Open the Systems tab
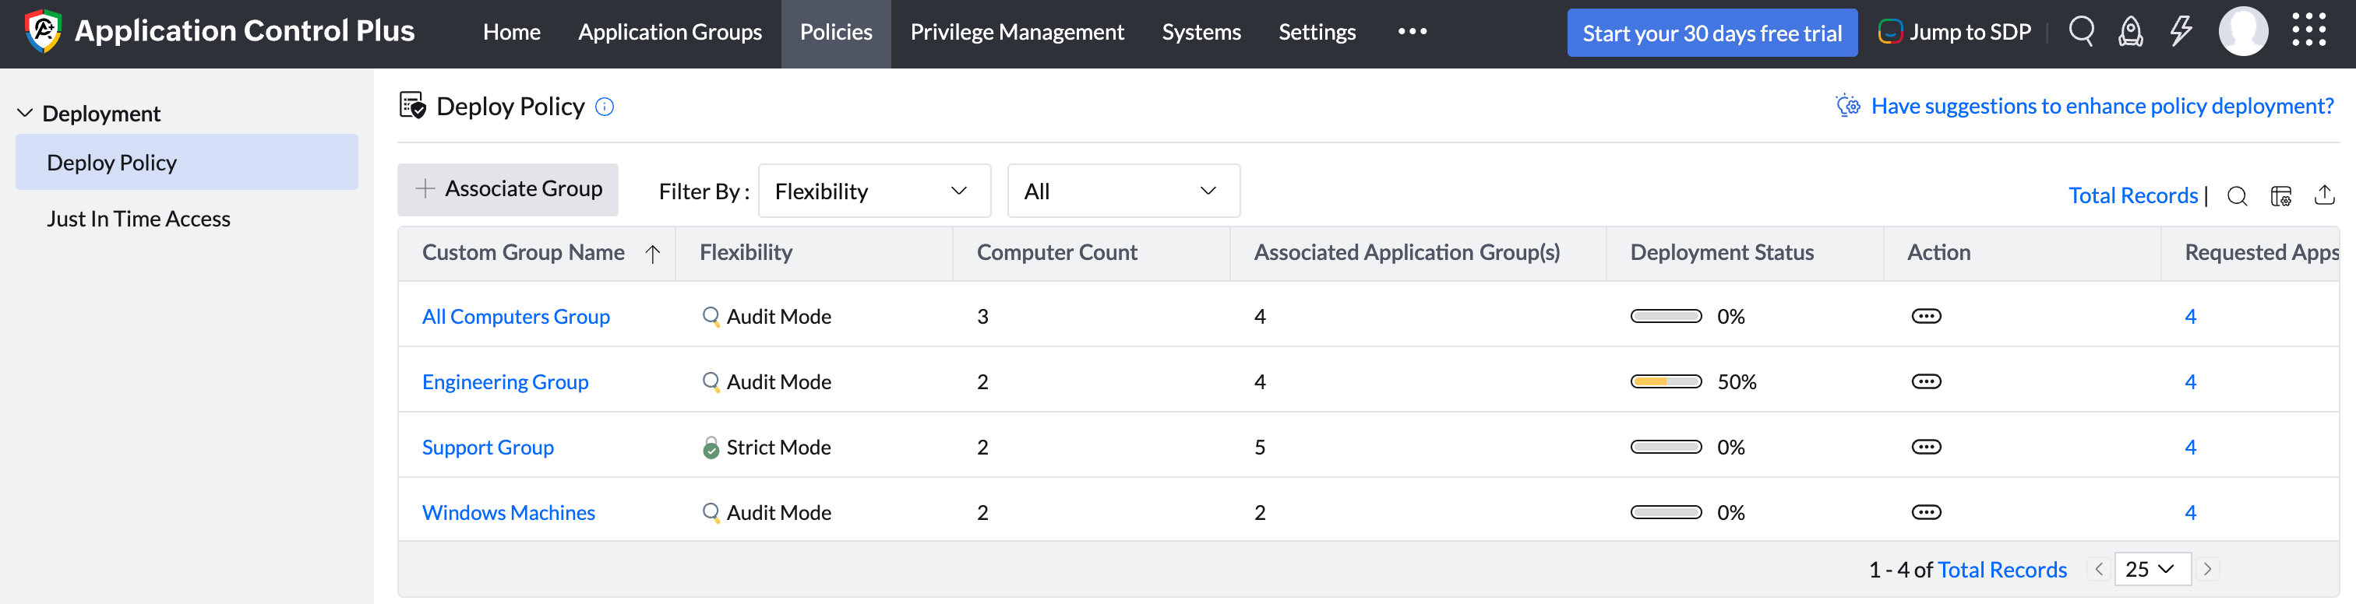The width and height of the screenshot is (2356, 604). [1201, 32]
